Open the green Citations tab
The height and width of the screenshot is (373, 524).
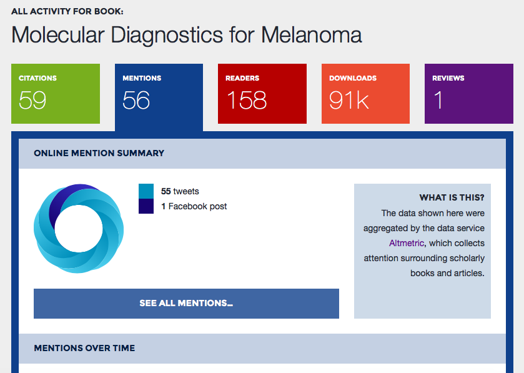[56, 94]
